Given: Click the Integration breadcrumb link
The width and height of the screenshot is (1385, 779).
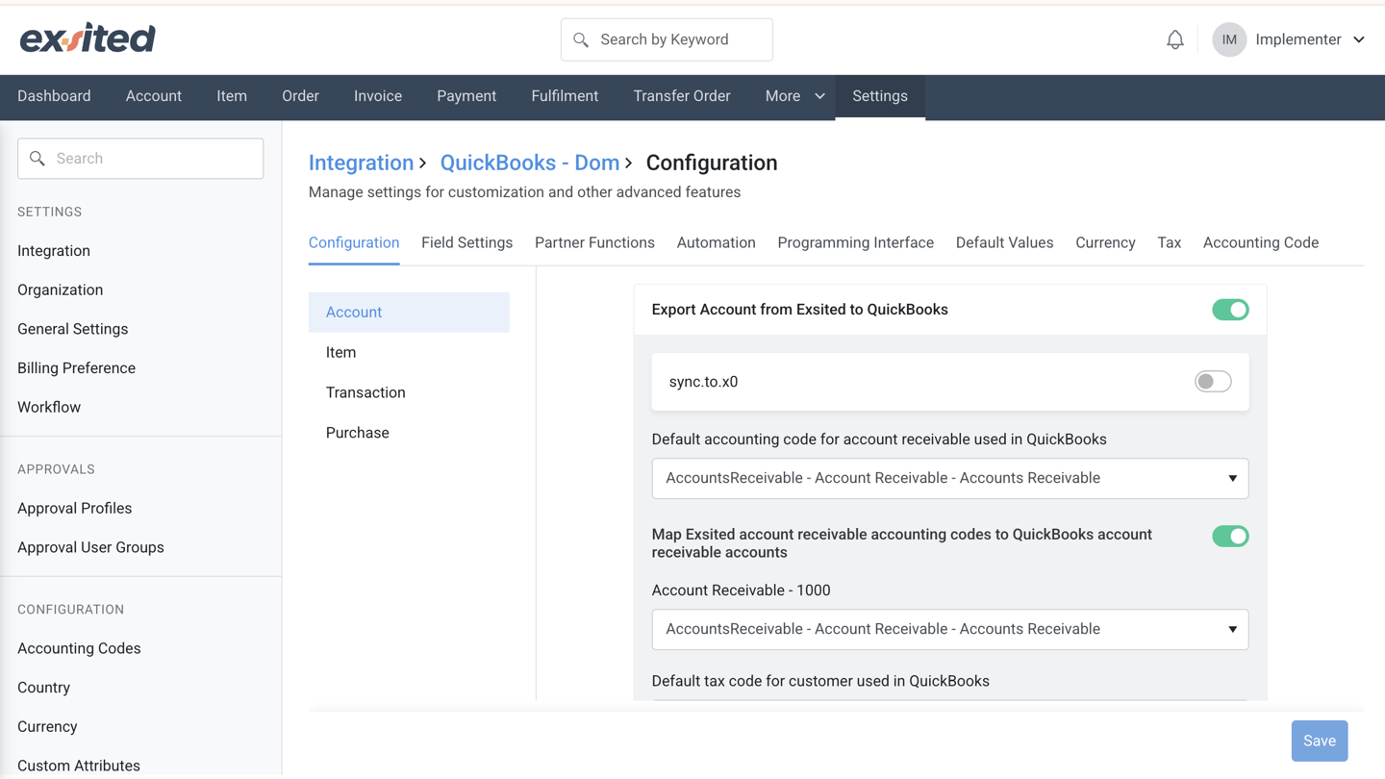Looking at the screenshot, I should pos(361,163).
